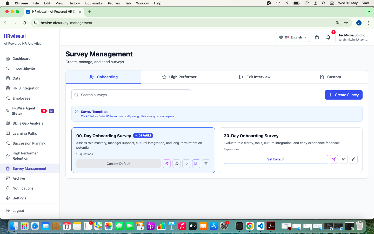Image resolution: width=374 pixels, height=234 pixels.
Task: Click the Chrome zoom magnifier icon
Action: (338, 23)
